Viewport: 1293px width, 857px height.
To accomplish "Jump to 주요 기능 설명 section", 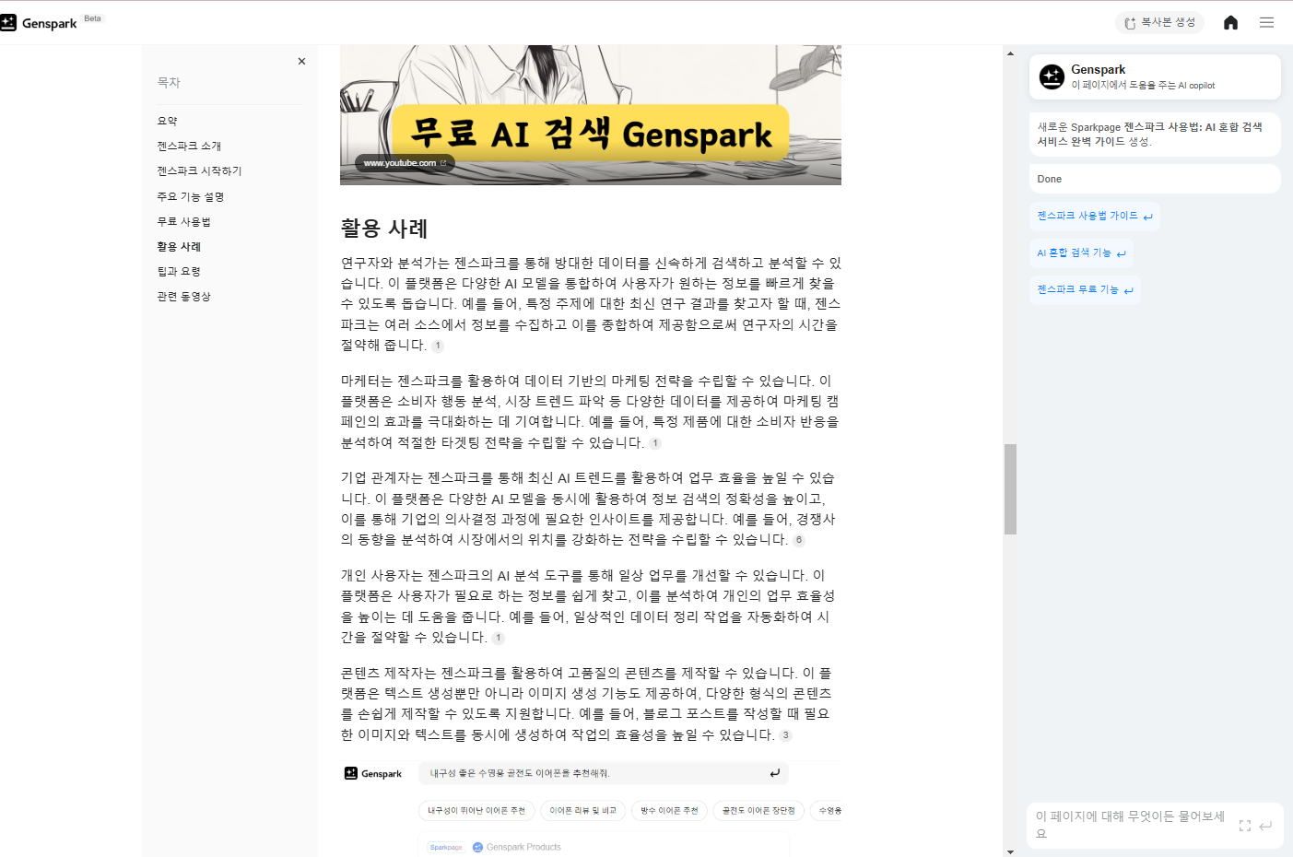I will click(191, 196).
